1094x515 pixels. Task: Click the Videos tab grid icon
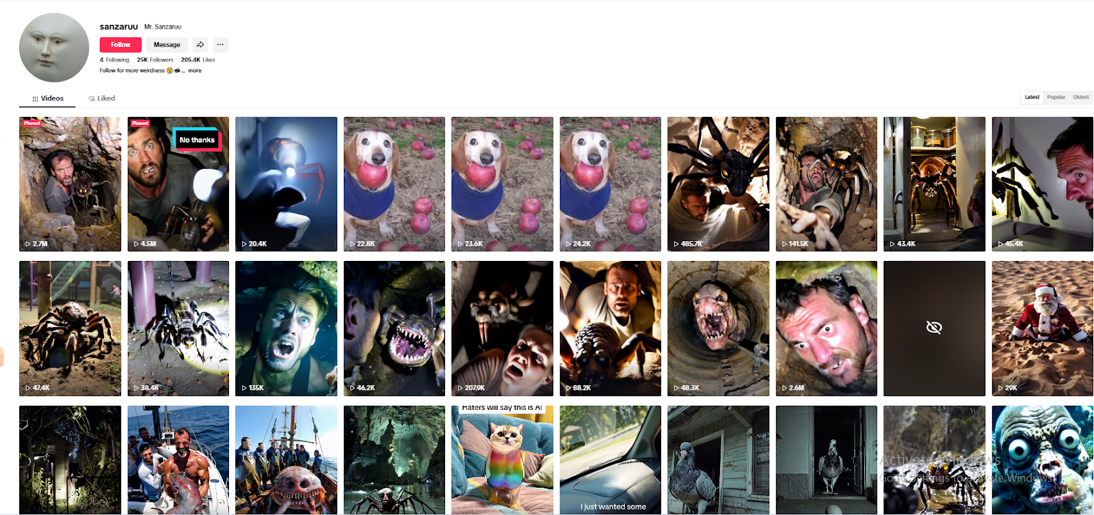(36, 98)
